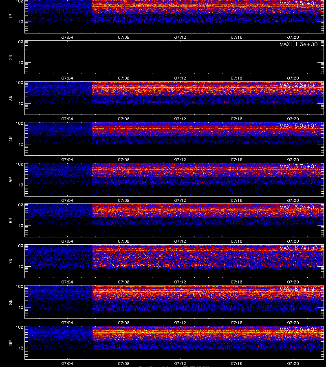Select the '3R' panel axis label
The image size is (326, 367).
pos(11,98)
